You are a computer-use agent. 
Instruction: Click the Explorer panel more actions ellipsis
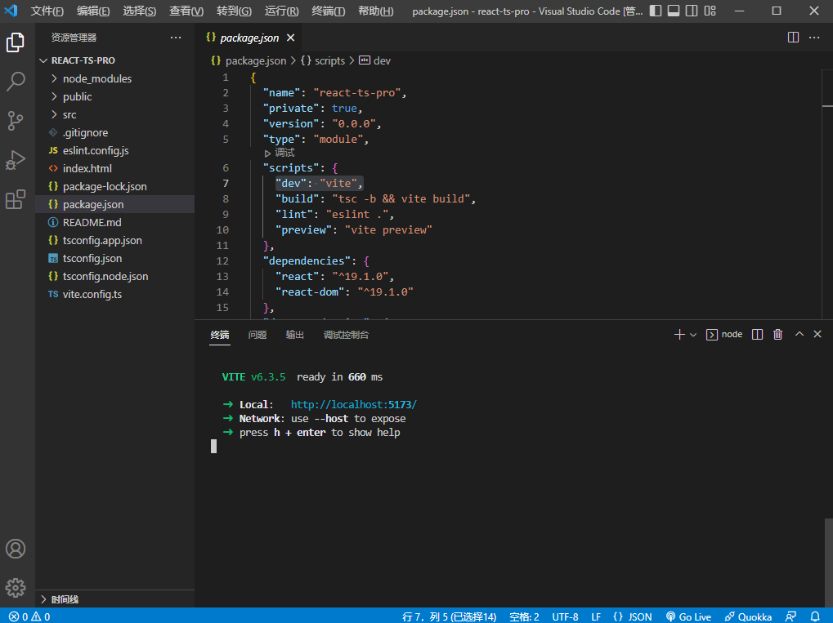click(176, 38)
